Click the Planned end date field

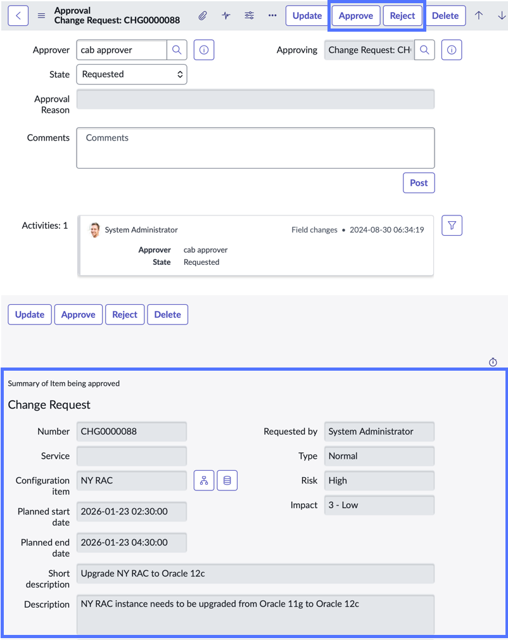click(132, 542)
